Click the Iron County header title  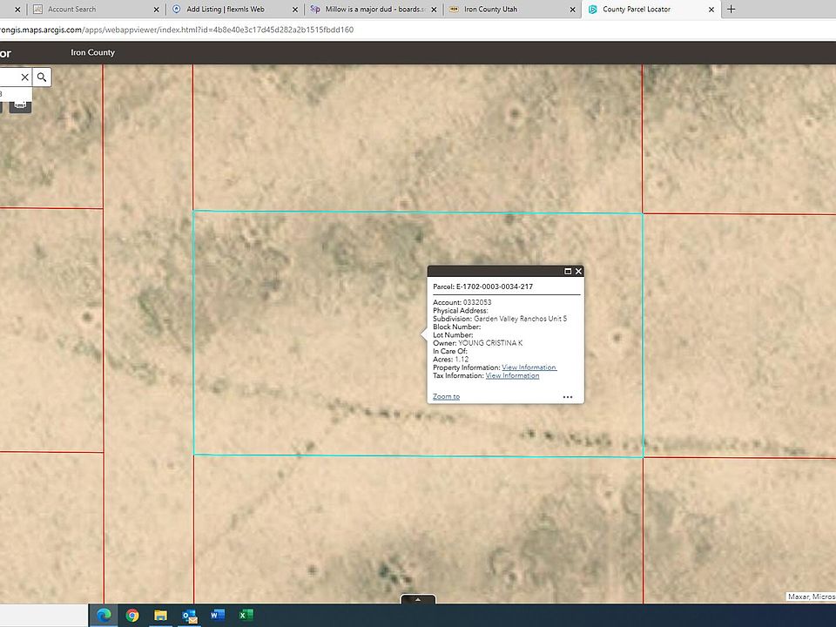(x=93, y=52)
